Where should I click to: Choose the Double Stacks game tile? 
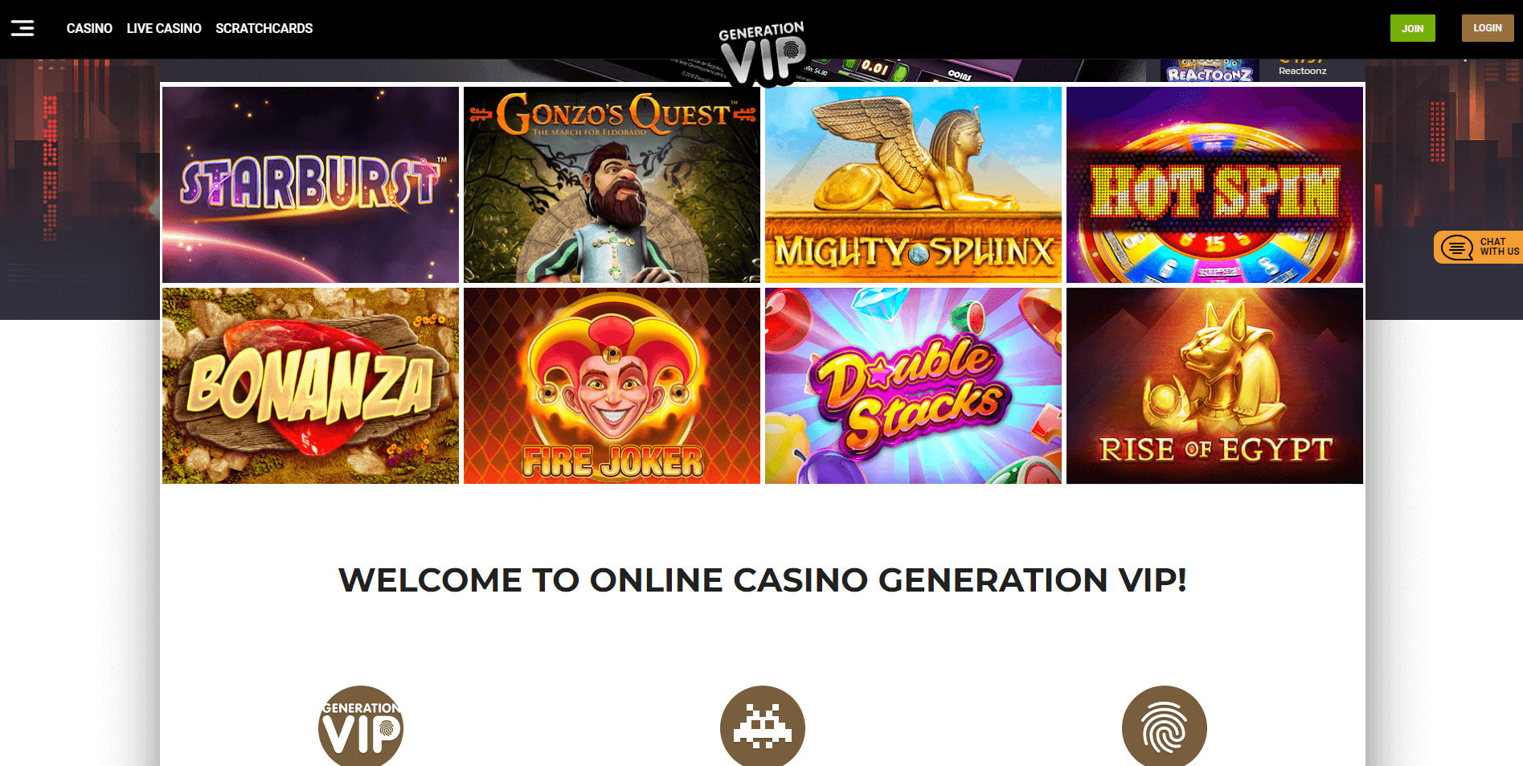(x=913, y=386)
